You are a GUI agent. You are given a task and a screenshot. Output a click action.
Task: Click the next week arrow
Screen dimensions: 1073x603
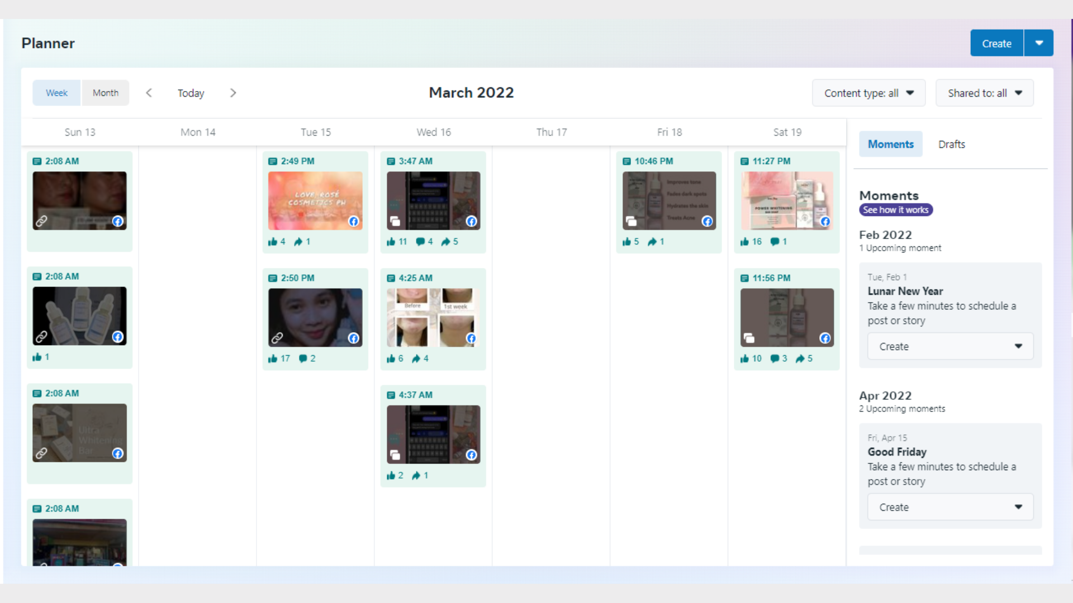coord(233,93)
